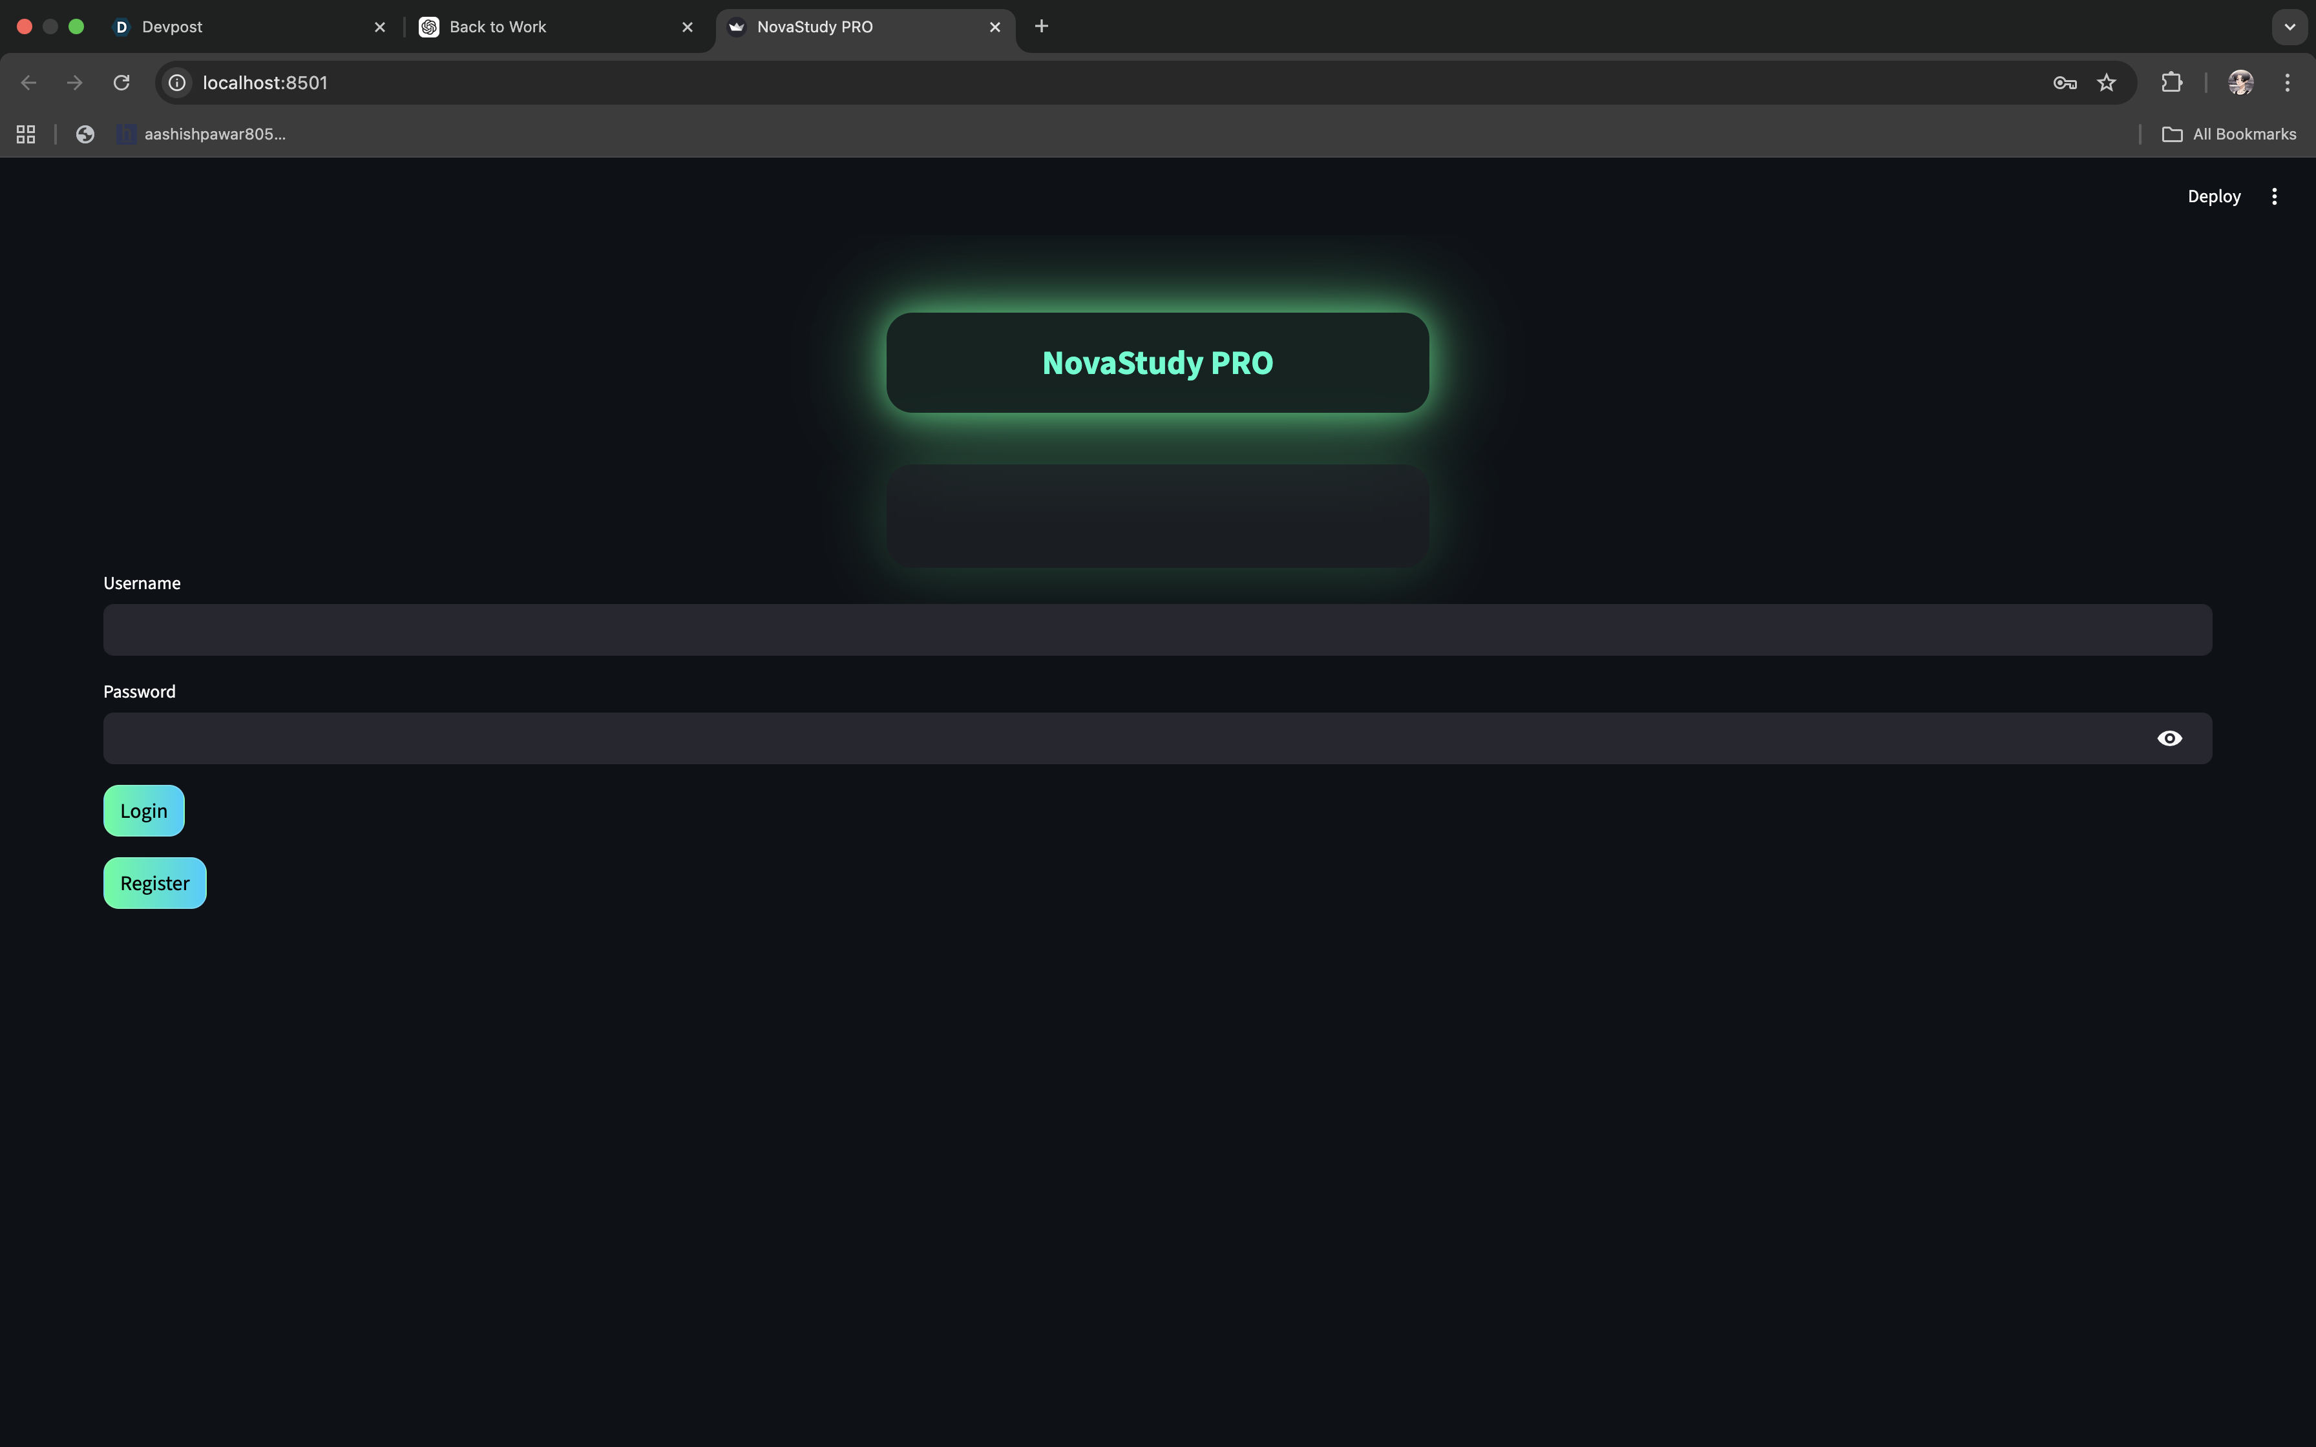Toggle password visibility eye icon
2316x1447 pixels.
coord(2169,738)
